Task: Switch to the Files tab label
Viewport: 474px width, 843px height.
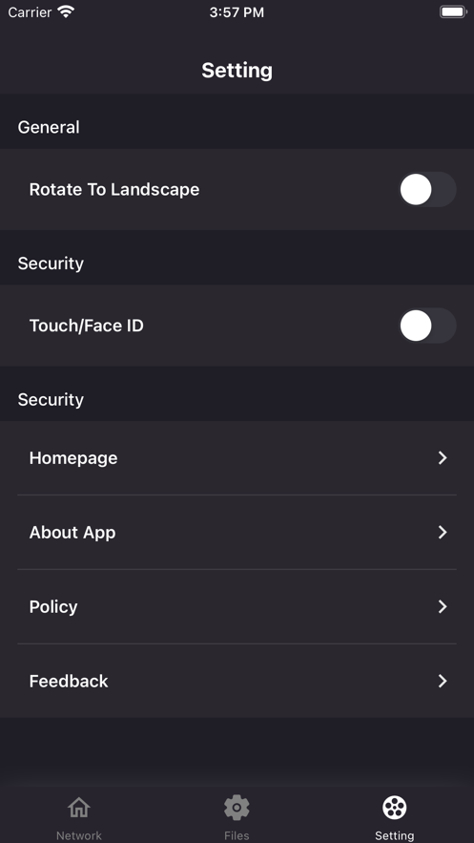Action: 237,835
